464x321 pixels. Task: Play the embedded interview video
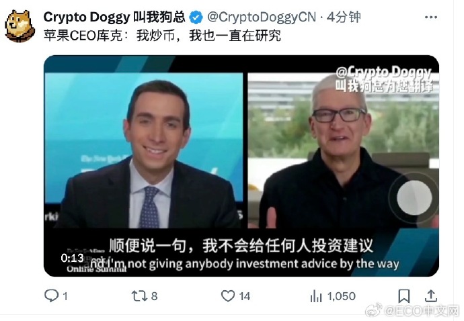(x=241, y=165)
